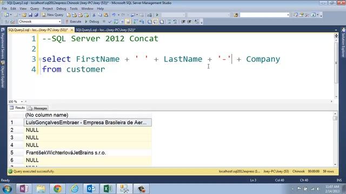Uncomment selected lines icon
346x194 pixels.
(x=175, y=22)
